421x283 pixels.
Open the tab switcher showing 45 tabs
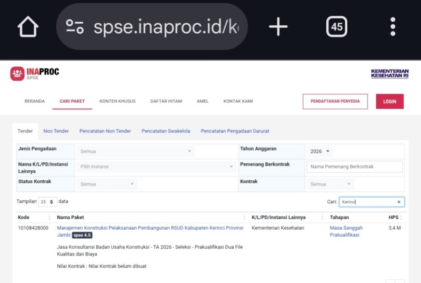(336, 26)
